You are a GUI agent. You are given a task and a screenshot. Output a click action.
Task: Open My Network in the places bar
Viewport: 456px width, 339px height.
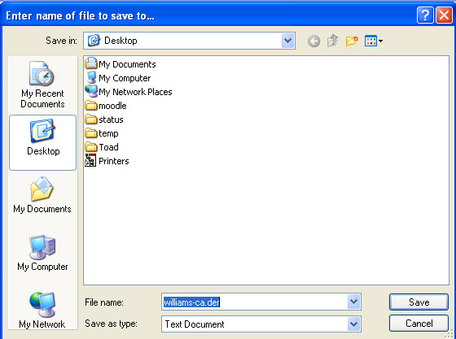[42, 311]
